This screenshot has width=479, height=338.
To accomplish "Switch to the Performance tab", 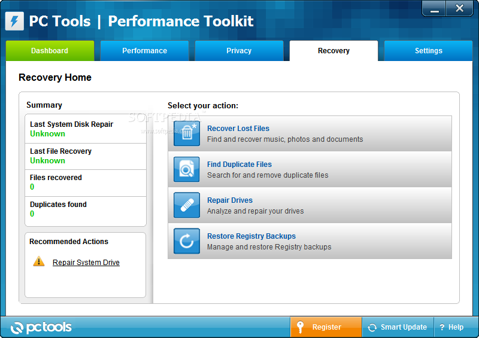I will pos(144,51).
